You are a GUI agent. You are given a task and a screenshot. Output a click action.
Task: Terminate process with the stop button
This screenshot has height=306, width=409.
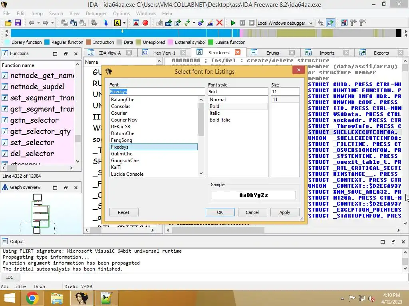[252, 23]
